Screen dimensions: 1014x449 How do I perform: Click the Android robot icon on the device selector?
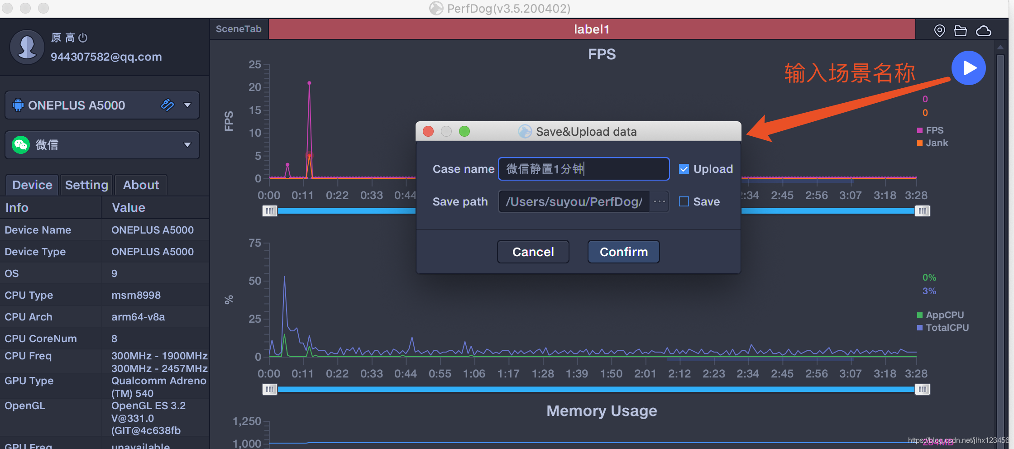coord(18,105)
